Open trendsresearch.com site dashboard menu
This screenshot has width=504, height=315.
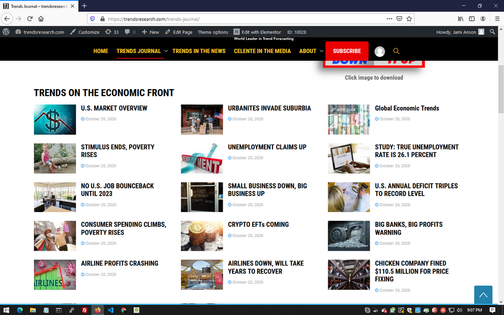click(x=40, y=32)
